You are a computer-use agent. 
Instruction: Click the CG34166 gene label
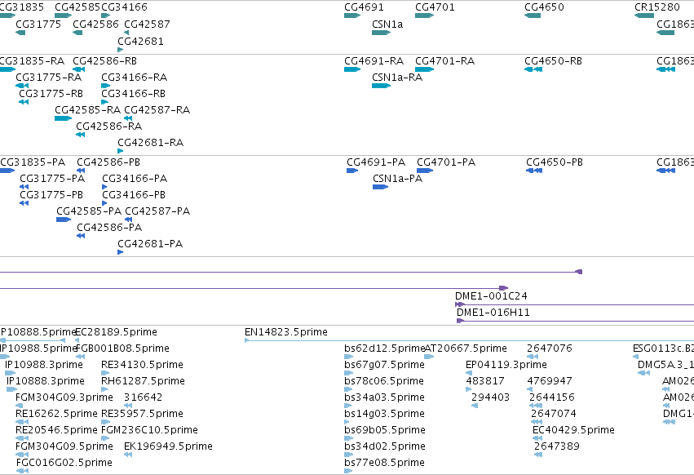125,7
